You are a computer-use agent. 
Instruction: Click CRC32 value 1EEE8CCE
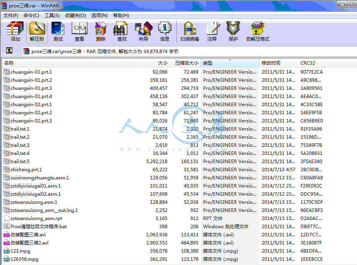pos(312,259)
